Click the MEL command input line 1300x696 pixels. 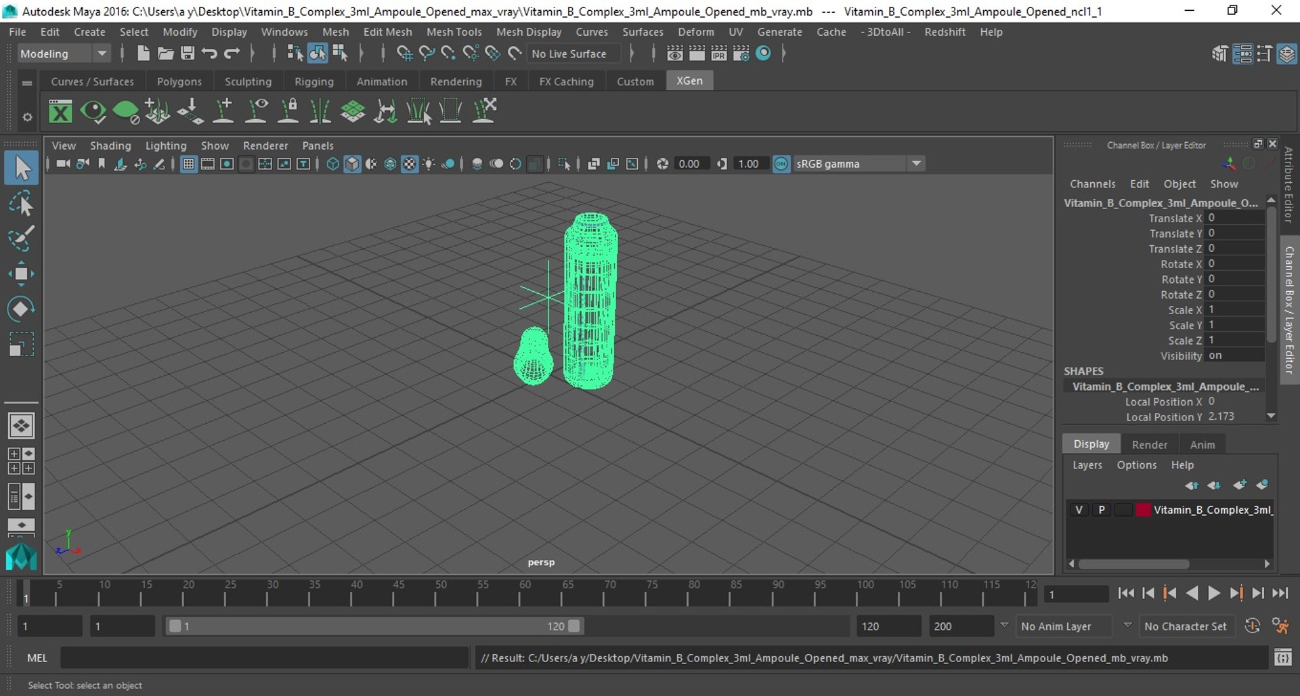265,658
